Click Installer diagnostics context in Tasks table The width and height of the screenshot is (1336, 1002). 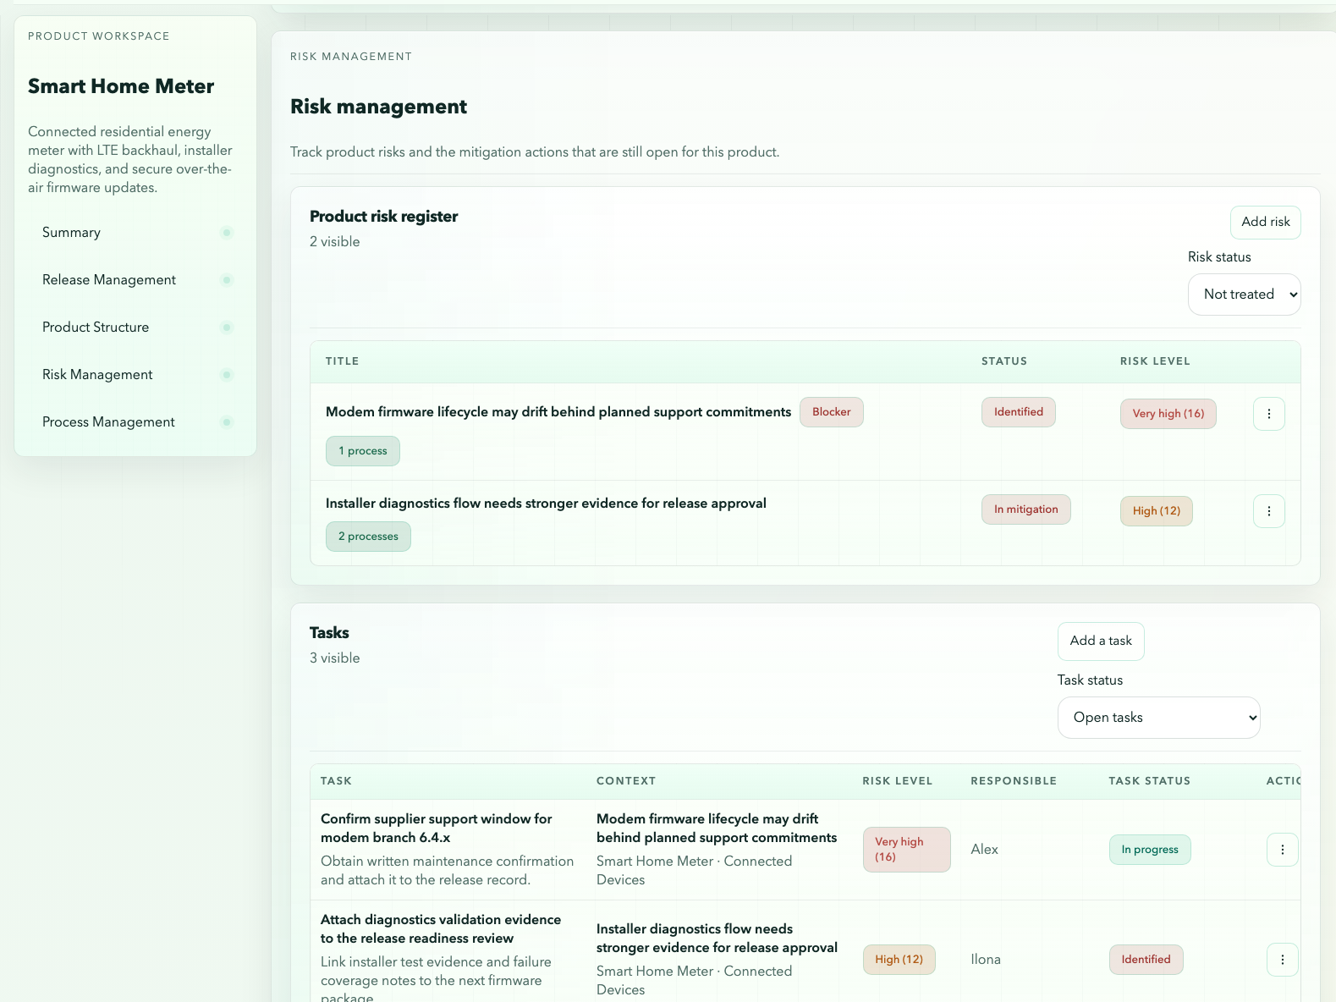coord(717,939)
